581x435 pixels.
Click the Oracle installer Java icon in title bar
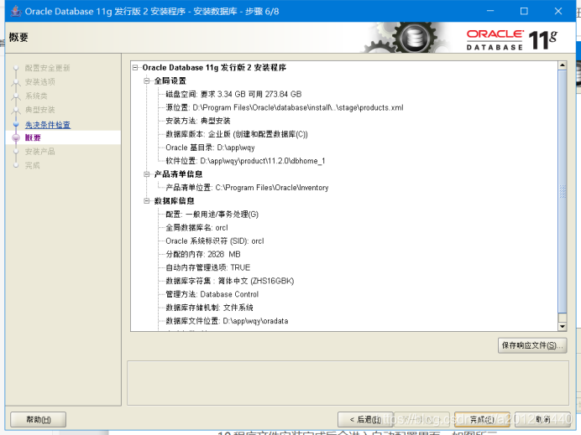pyautogui.click(x=16, y=11)
